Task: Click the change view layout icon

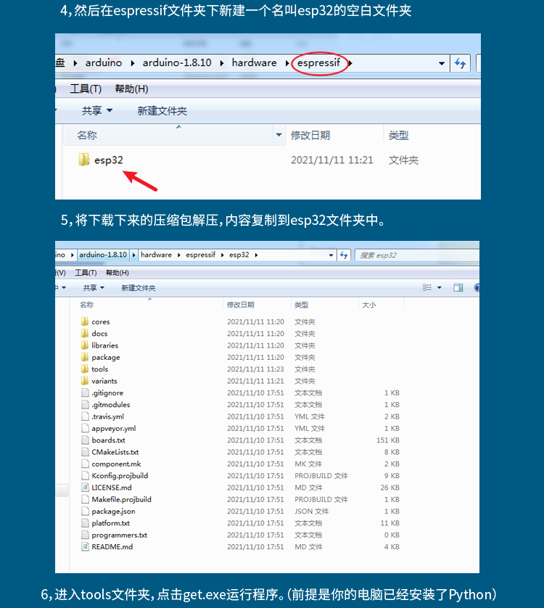Action: click(428, 288)
